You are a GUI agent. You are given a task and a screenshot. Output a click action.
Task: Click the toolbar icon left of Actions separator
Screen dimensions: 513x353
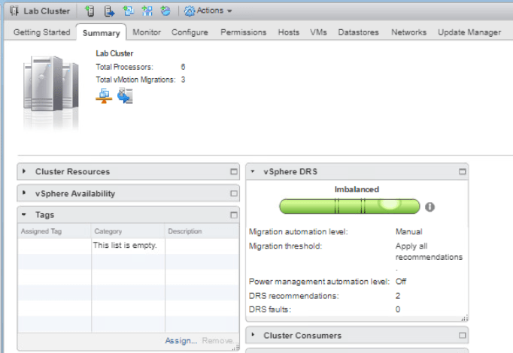point(165,11)
